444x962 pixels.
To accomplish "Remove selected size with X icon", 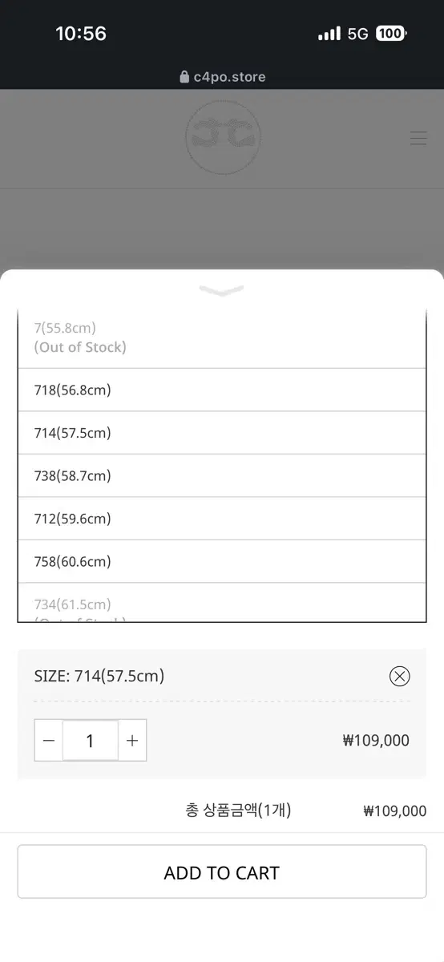I will tap(399, 676).
